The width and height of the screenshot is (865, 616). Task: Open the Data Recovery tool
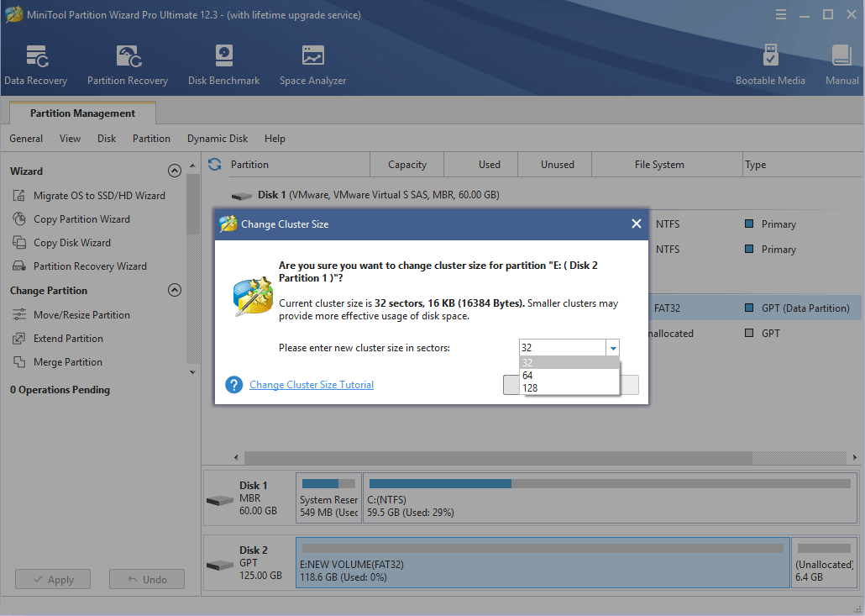coord(35,66)
